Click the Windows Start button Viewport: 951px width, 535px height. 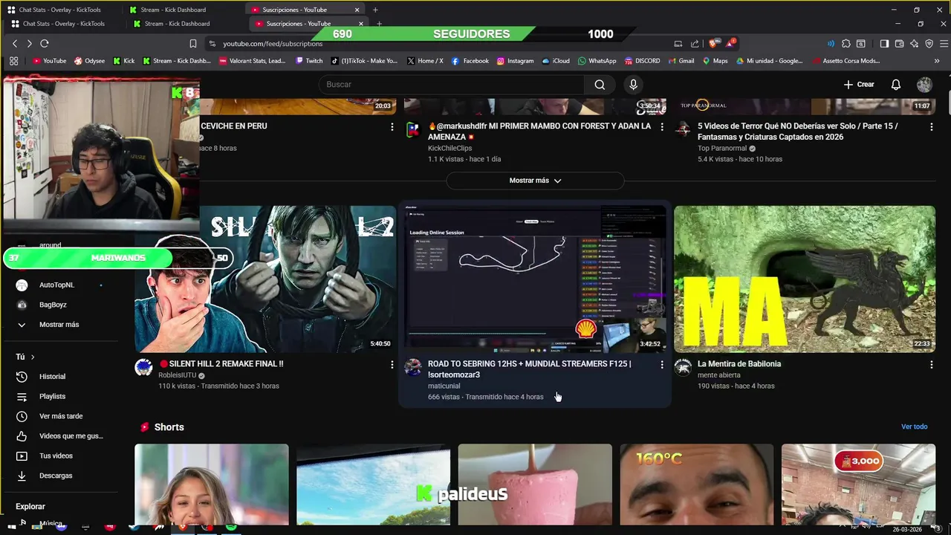coord(11,527)
